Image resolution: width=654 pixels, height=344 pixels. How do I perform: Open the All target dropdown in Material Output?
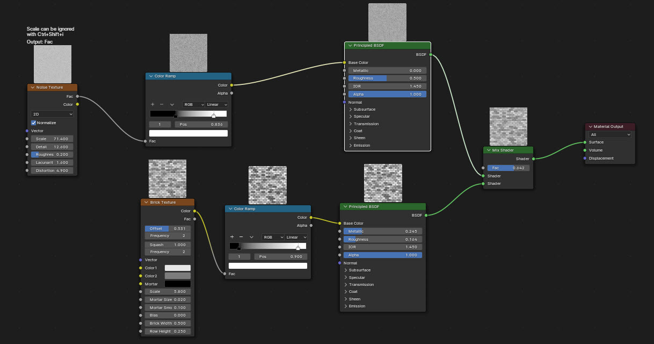tap(610, 134)
